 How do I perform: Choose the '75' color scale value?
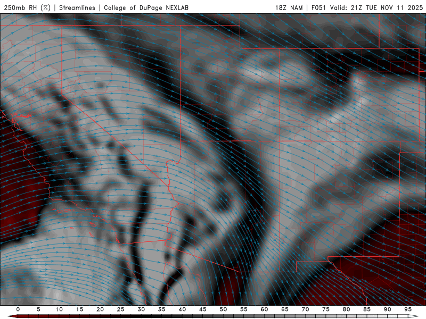tap(326, 309)
